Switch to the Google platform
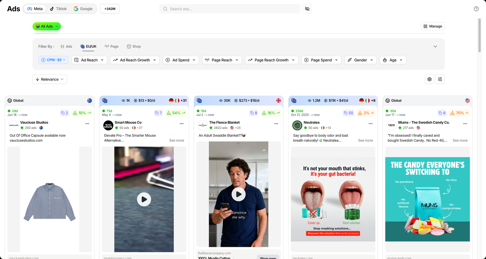Screen dimensions: 486x259 coord(83,9)
